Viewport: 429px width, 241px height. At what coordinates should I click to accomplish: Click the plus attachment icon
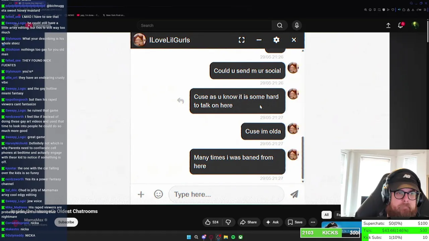tap(141, 194)
